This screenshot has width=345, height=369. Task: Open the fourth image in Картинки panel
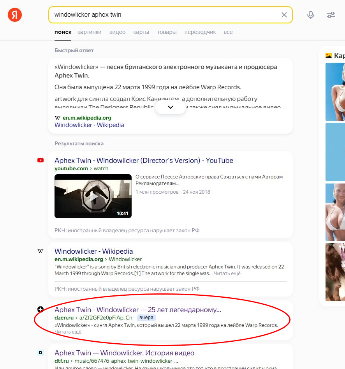(x=335, y=272)
